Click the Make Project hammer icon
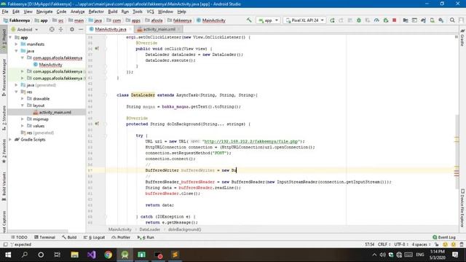Viewport: 466px width, 262px height. click(x=249, y=20)
